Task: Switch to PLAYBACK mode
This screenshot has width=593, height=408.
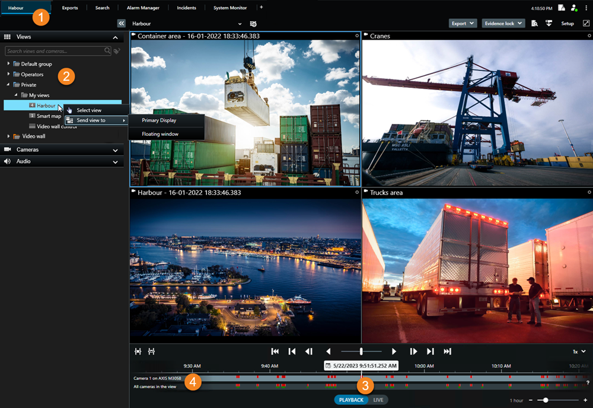Action: coord(351,400)
